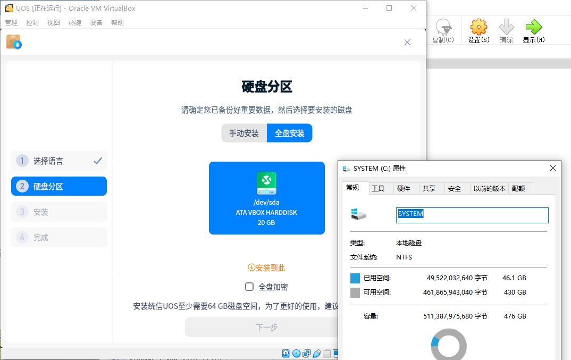This screenshot has height=360, width=571.
Task: Click the SYSTEM volume name input field
Action: point(472,215)
